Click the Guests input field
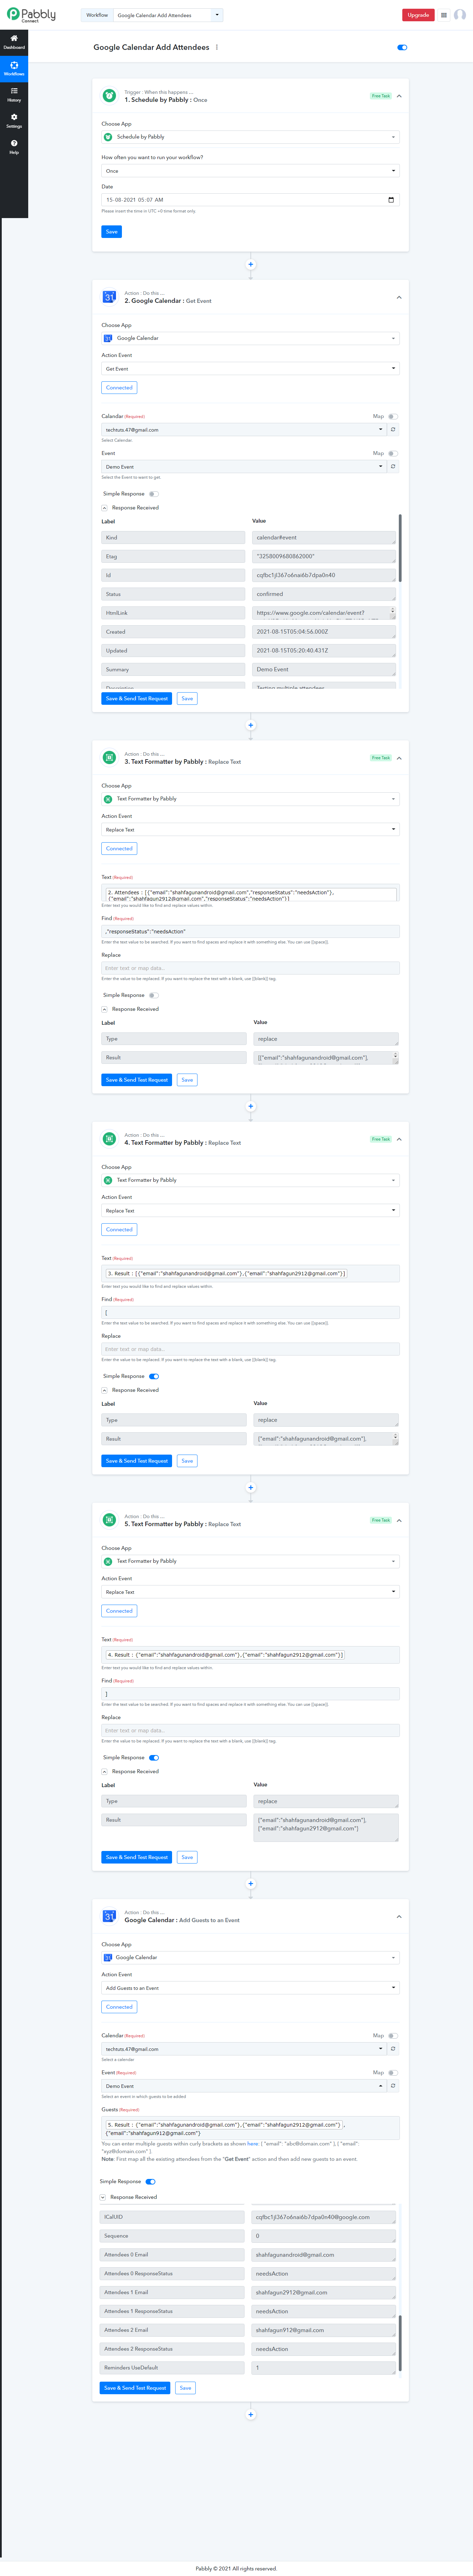This screenshot has height=2576, width=473. (x=250, y=2128)
